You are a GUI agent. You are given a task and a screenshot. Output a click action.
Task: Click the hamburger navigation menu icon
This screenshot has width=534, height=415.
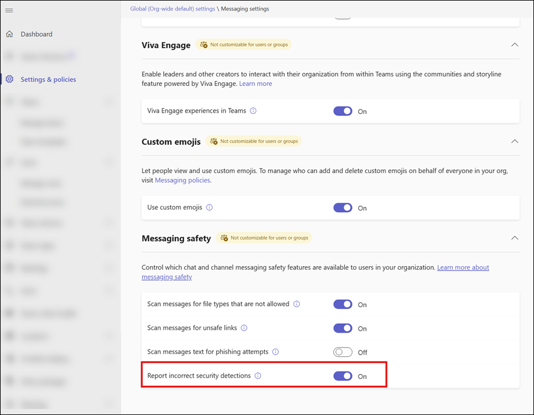coord(9,11)
